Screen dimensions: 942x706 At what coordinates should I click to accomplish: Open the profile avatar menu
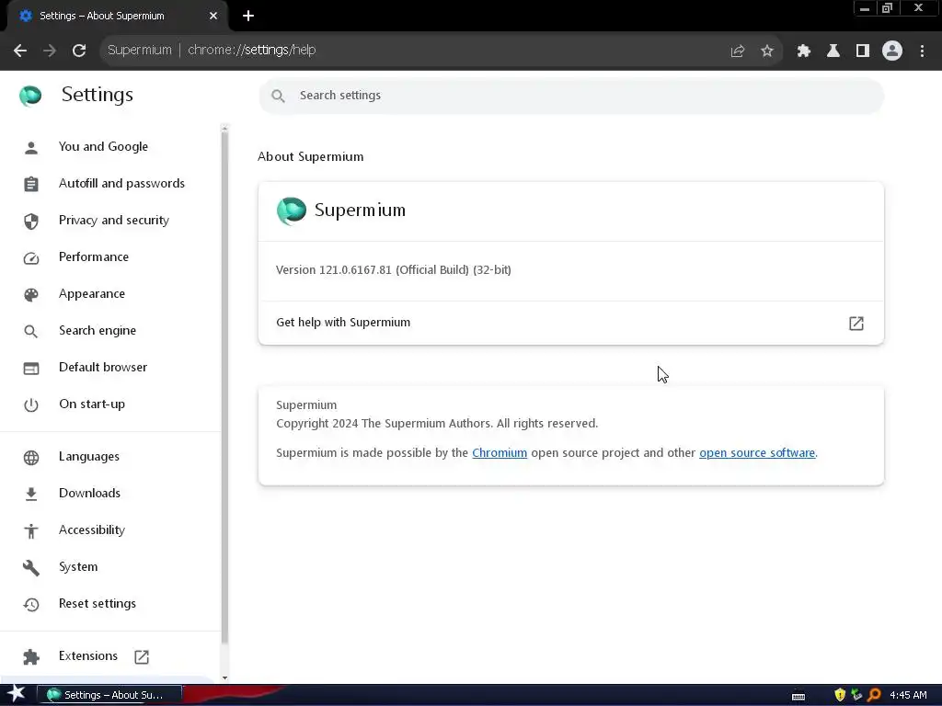pyautogui.click(x=892, y=51)
